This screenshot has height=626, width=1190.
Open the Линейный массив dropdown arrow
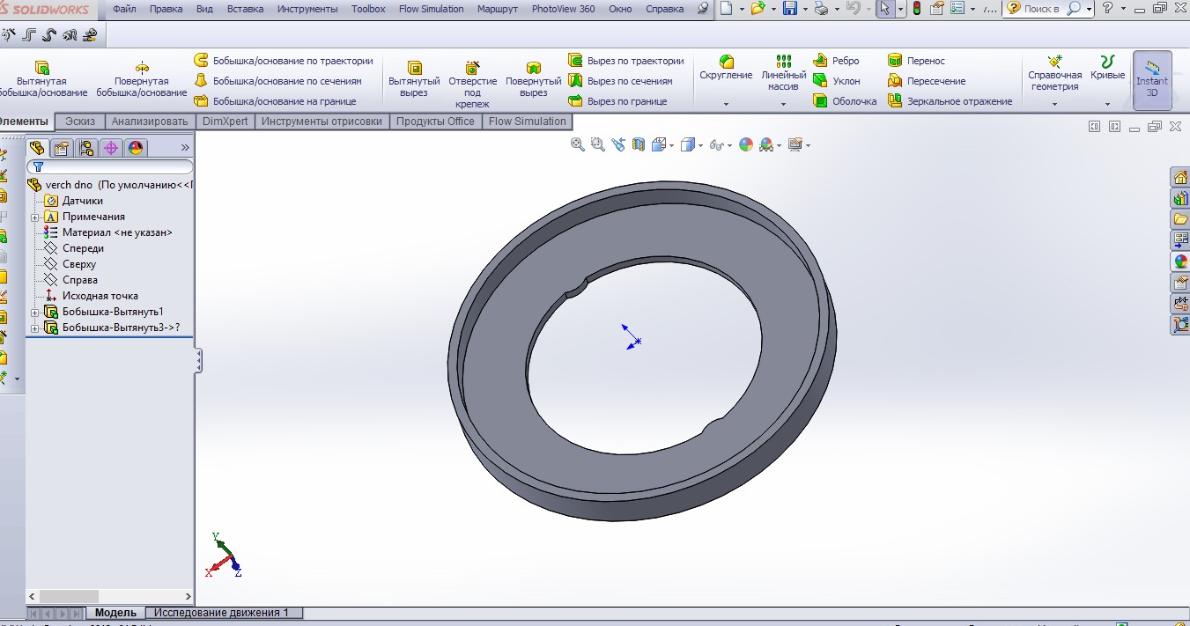click(x=783, y=104)
